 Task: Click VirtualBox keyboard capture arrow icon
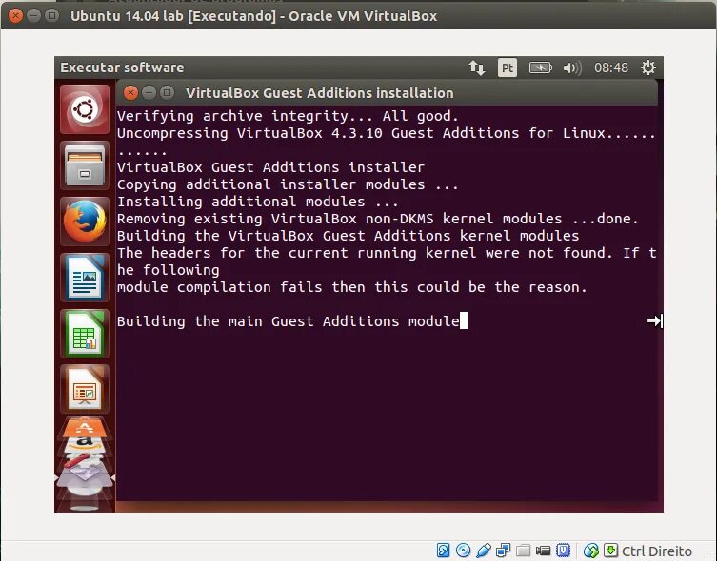611,550
